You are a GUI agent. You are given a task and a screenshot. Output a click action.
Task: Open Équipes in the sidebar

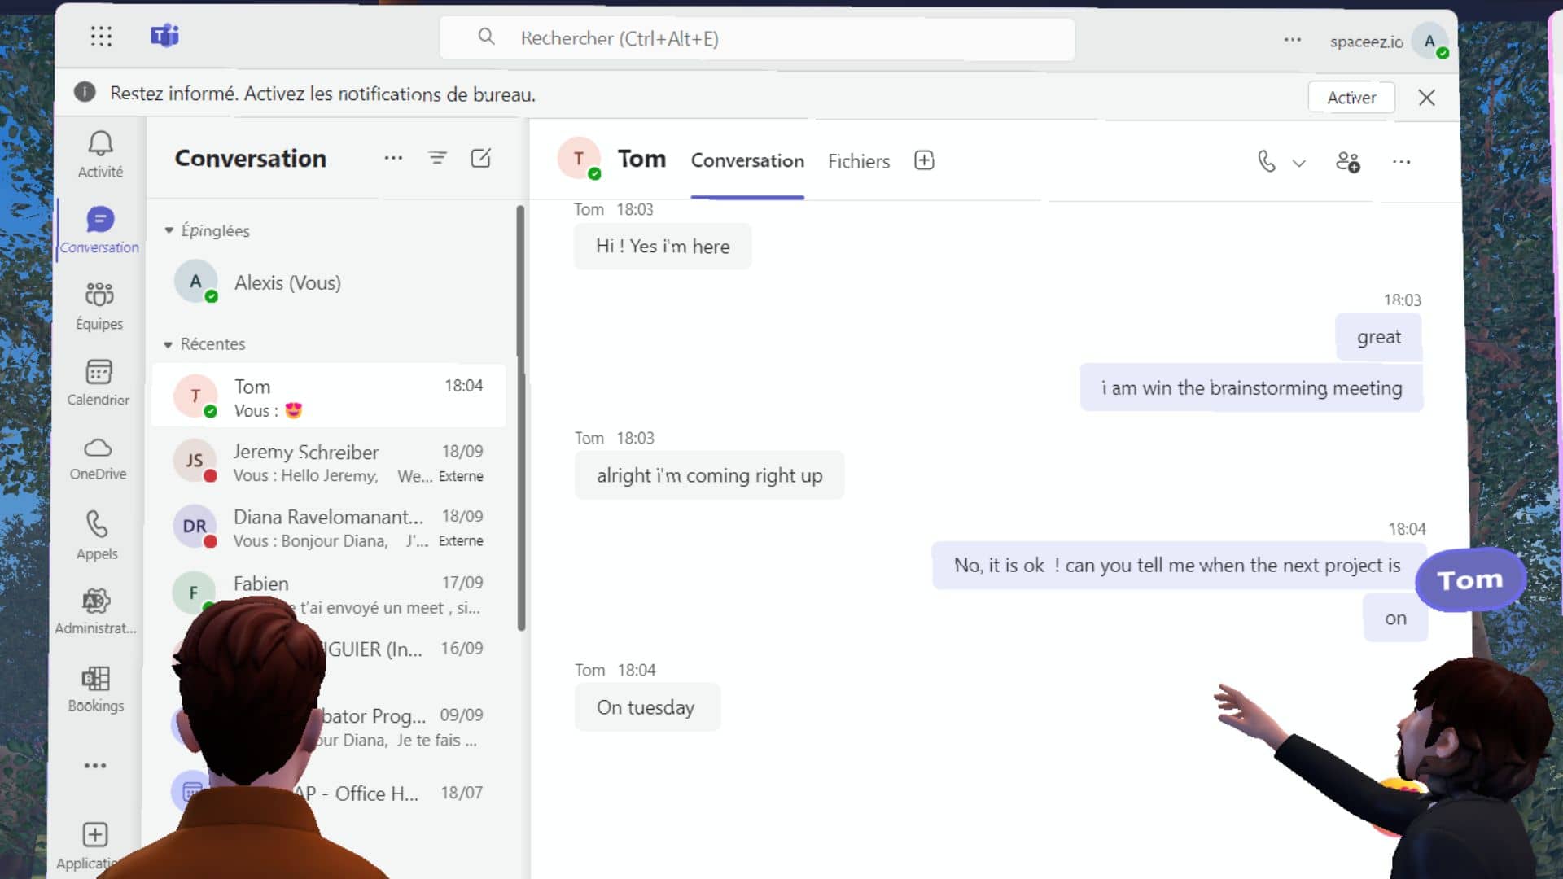[x=99, y=306]
